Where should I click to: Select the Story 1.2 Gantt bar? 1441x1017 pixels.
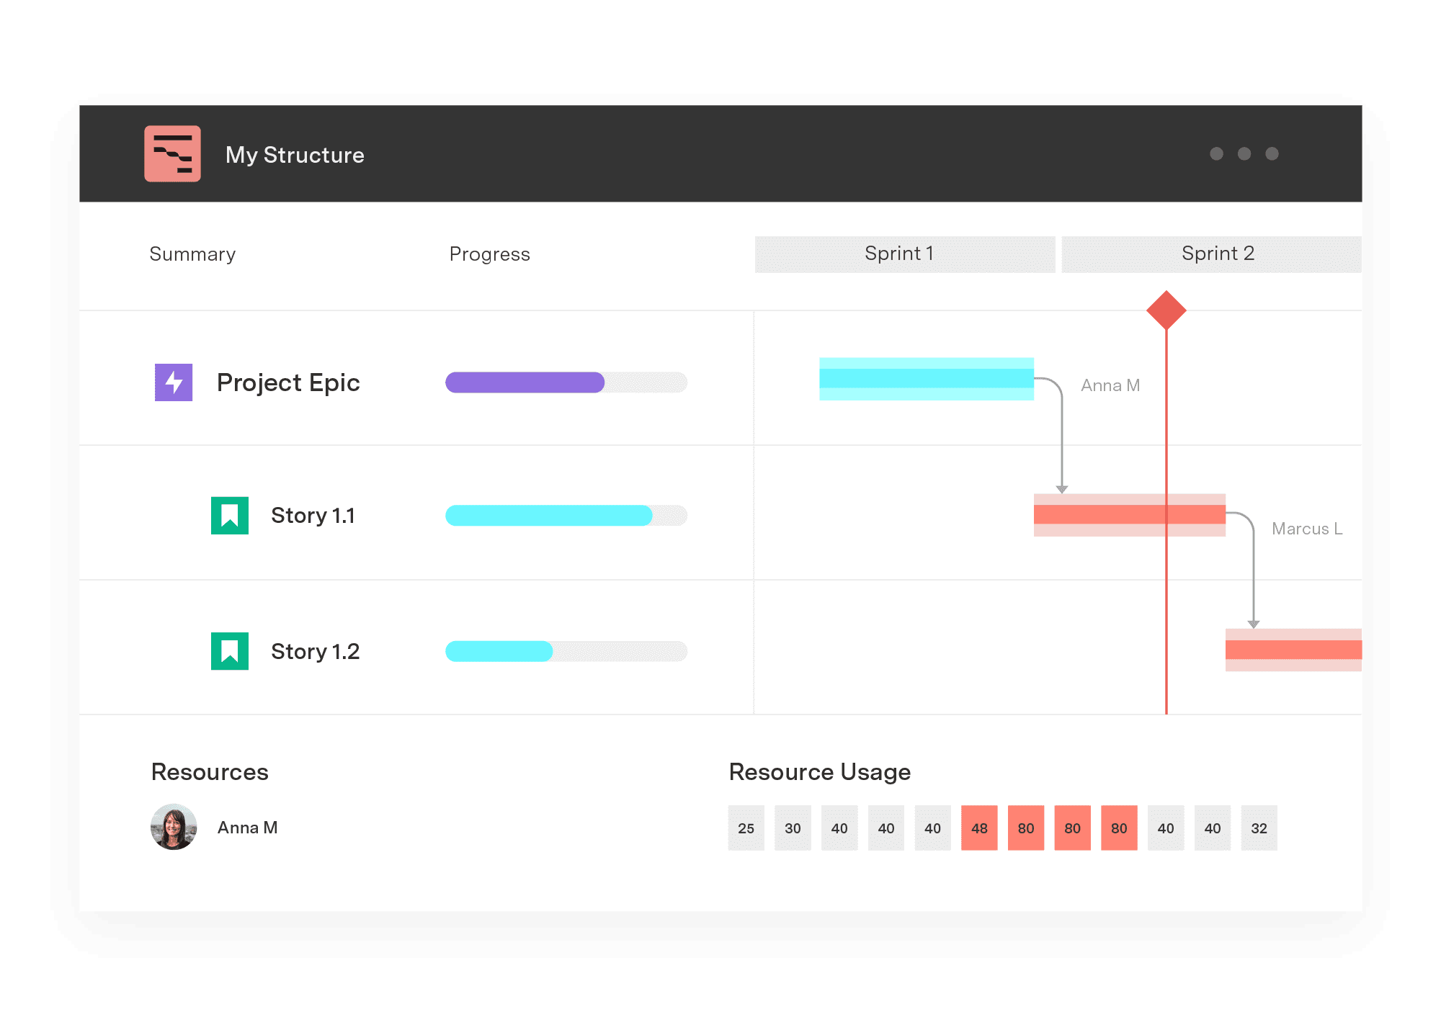click(1293, 650)
